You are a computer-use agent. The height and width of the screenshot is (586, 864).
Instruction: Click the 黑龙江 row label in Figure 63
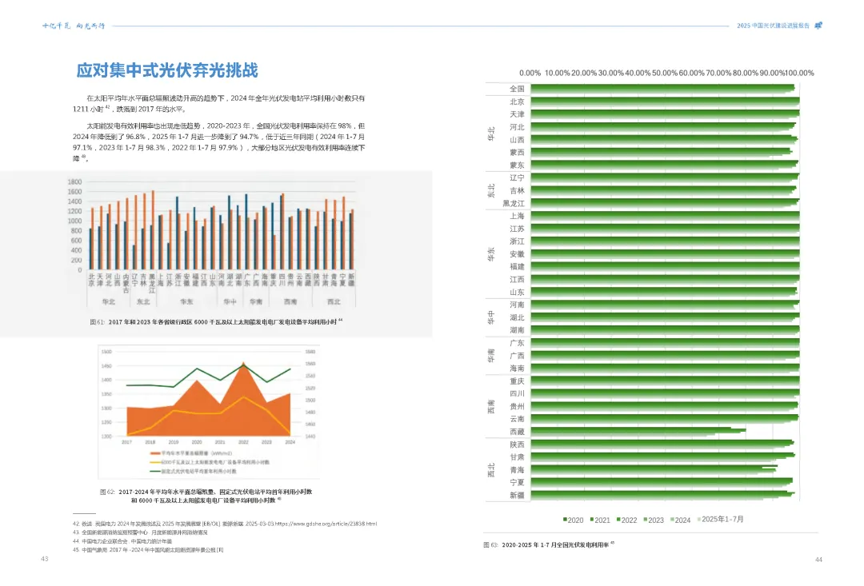[x=514, y=203]
